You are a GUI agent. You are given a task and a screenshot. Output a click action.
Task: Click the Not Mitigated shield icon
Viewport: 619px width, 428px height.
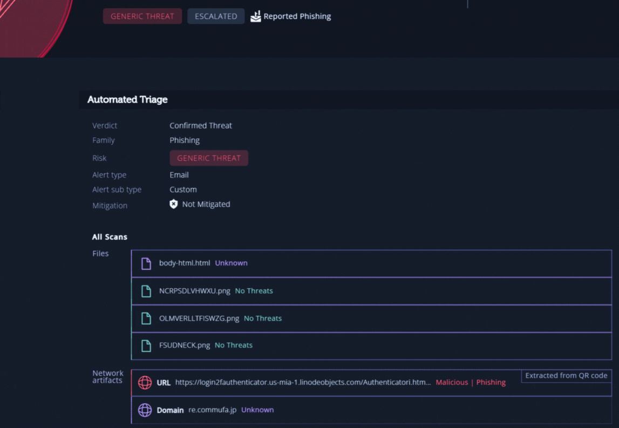coord(174,205)
